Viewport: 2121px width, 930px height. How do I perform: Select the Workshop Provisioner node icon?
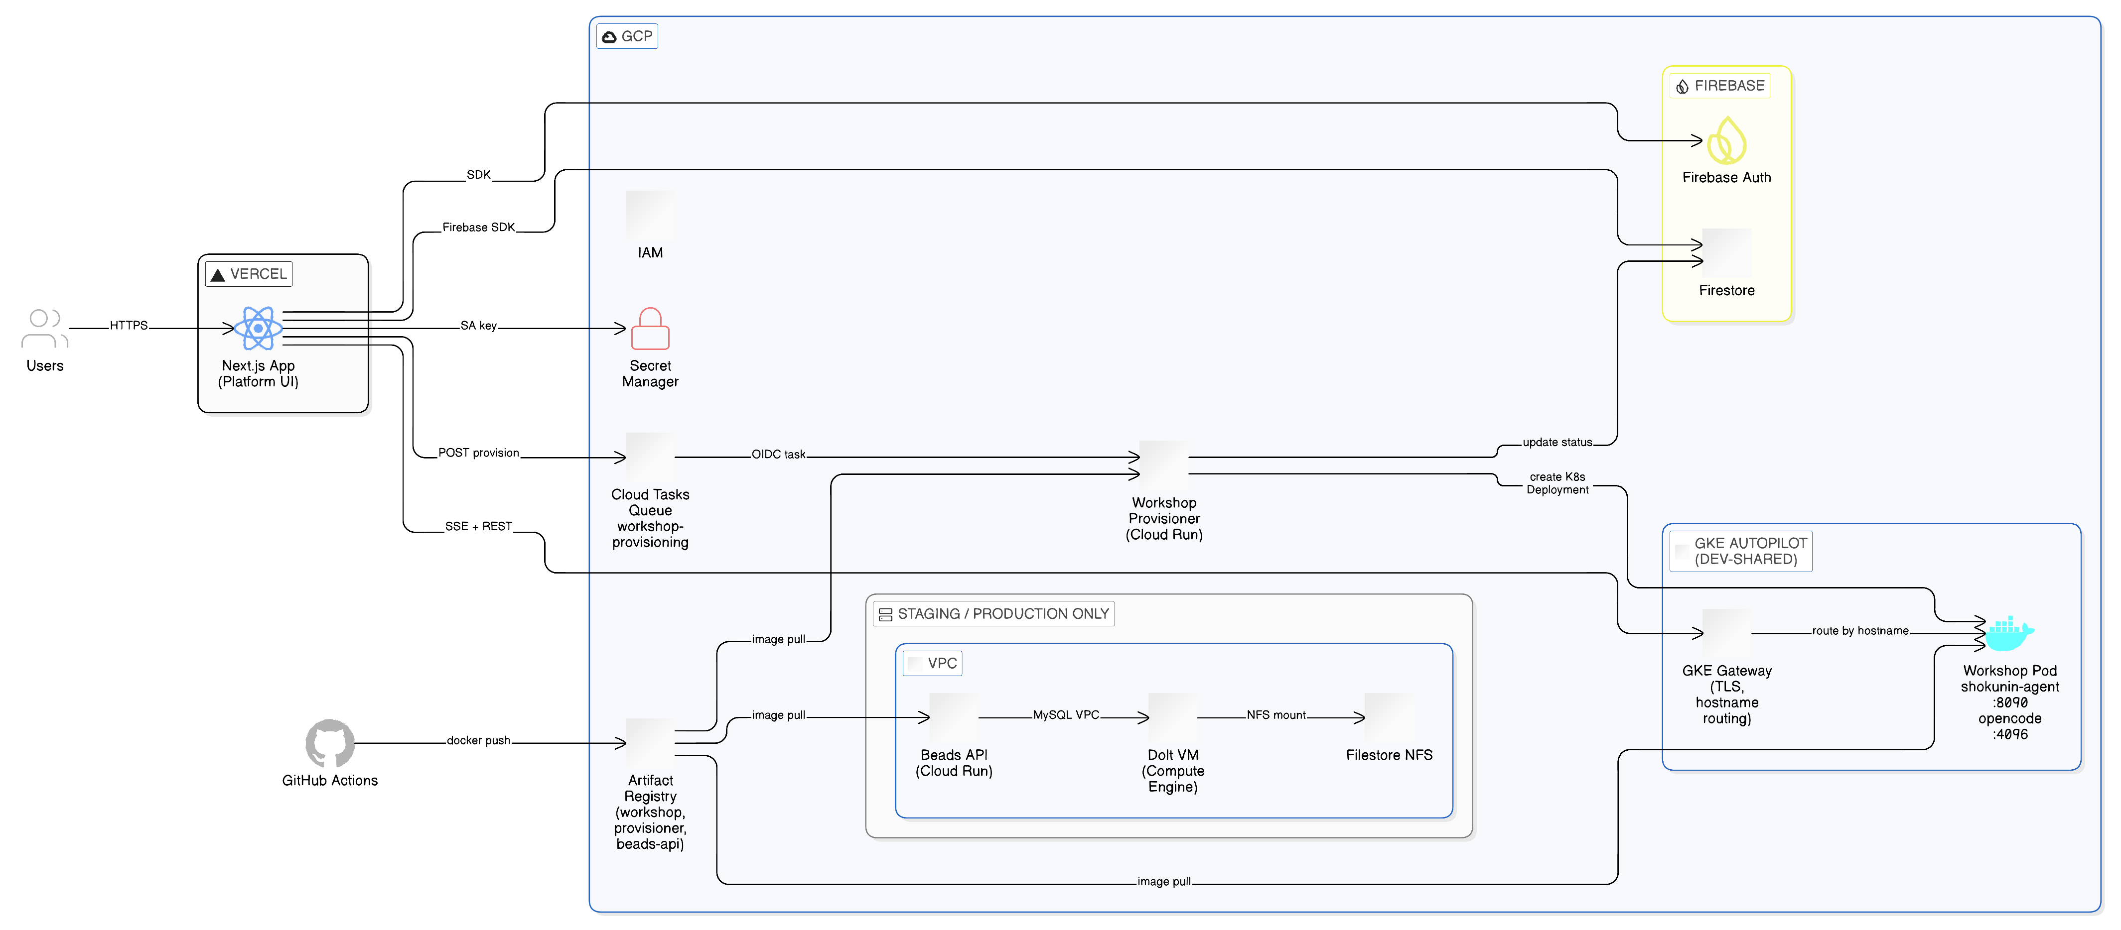click(1163, 465)
